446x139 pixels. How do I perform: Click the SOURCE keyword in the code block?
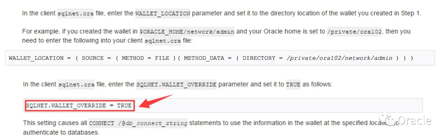pyautogui.click(x=92, y=58)
